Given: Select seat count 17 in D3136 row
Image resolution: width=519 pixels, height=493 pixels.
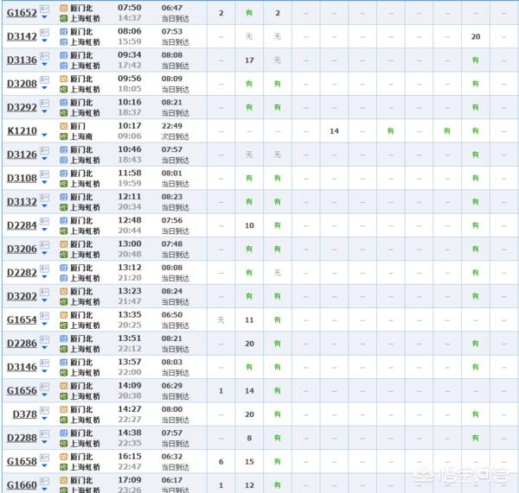Looking at the screenshot, I should pyautogui.click(x=249, y=60).
